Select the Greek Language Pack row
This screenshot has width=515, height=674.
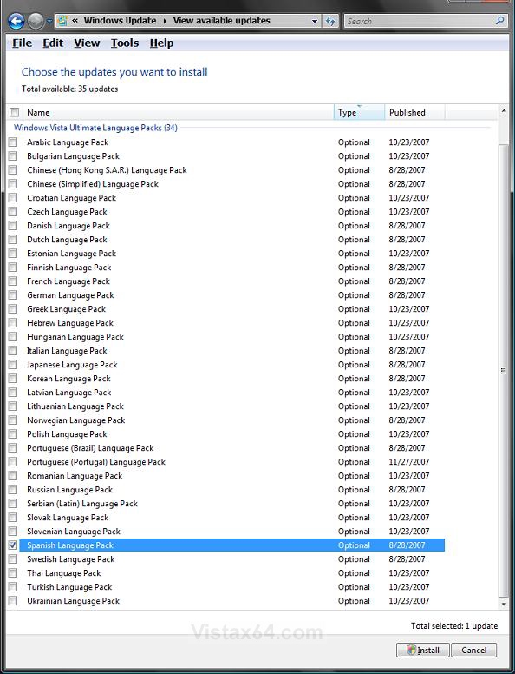pyautogui.click(x=231, y=308)
